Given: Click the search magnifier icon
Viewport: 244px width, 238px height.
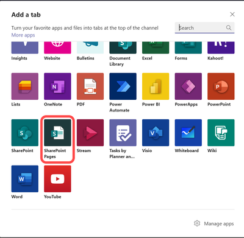Looking at the screenshot, I should click(229, 27).
